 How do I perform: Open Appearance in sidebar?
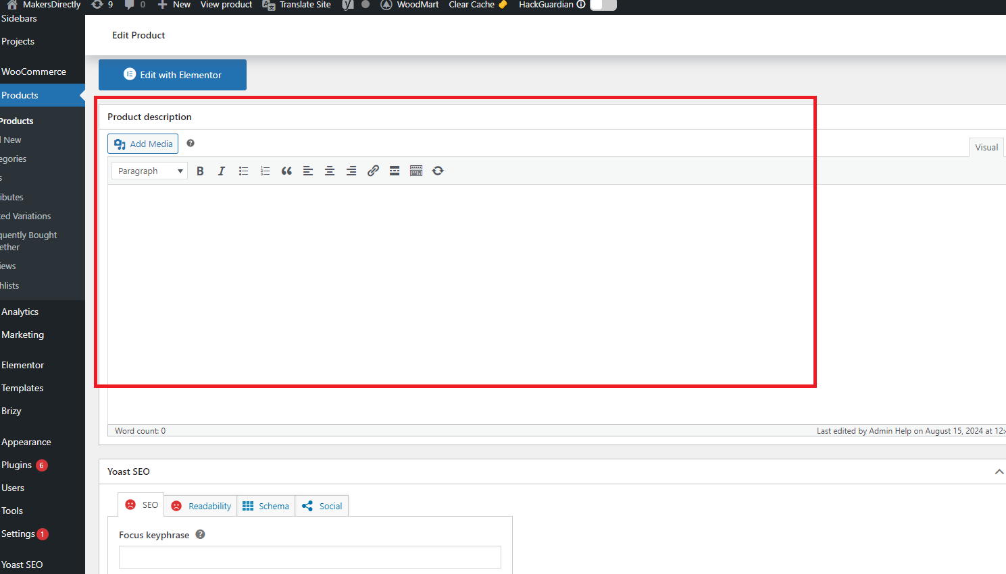[26, 442]
